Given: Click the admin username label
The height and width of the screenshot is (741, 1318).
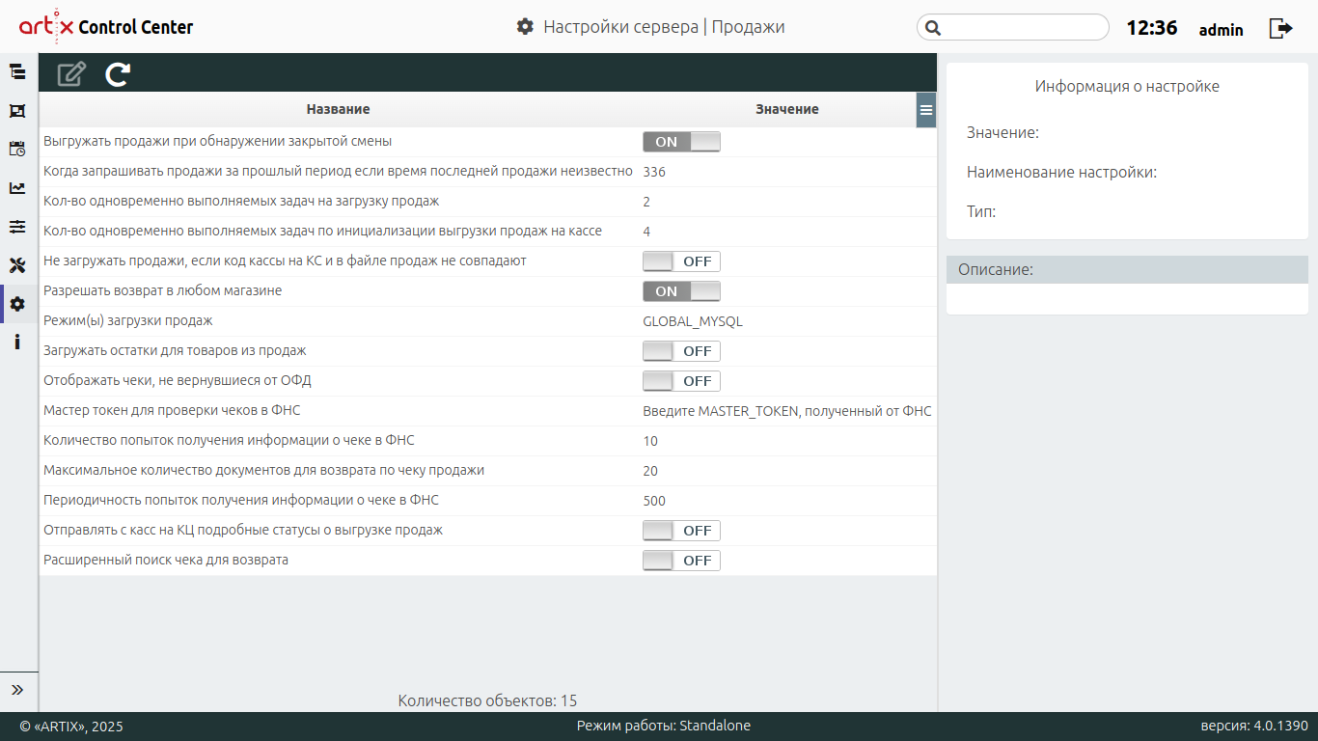Looking at the screenshot, I should 1221,30.
